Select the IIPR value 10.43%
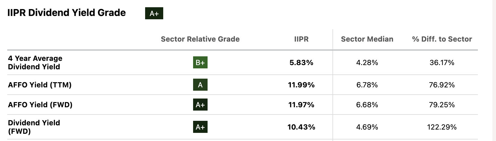This screenshot has height=141, width=496. (301, 127)
